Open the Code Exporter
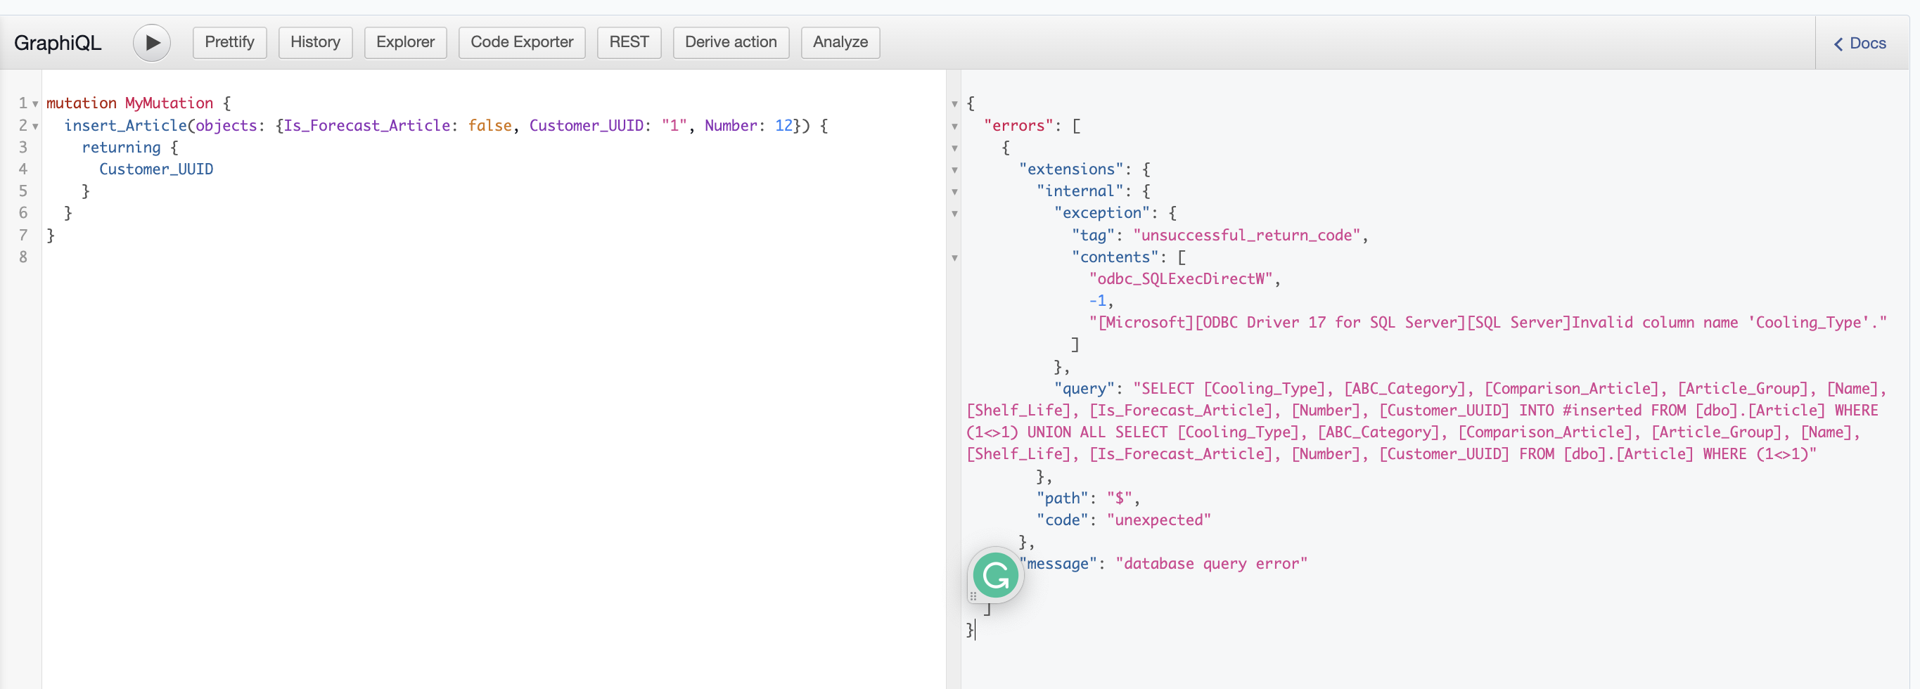This screenshot has width=1920, height=689. (x=522, y=42)
